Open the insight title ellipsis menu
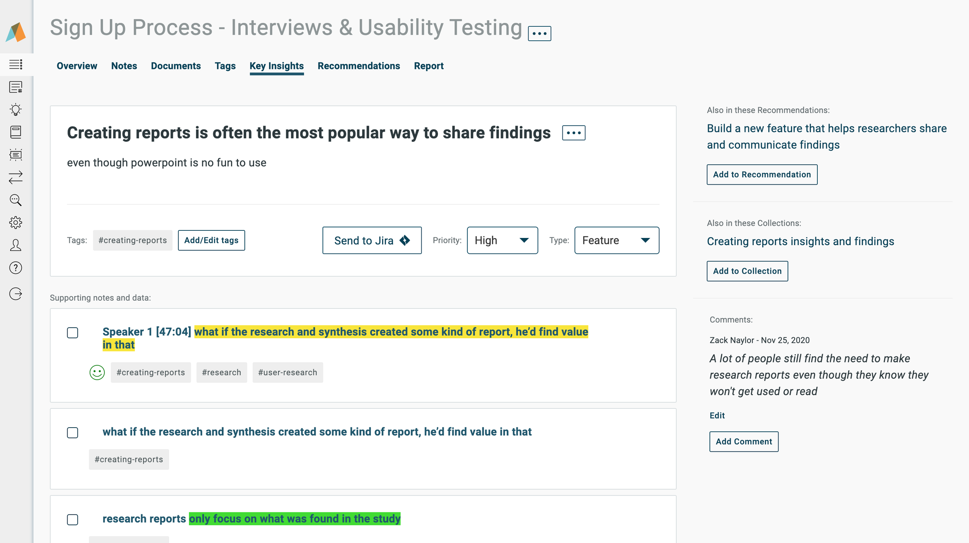The height and width of the screenshot is (543, 969). (x=573, y=133)
